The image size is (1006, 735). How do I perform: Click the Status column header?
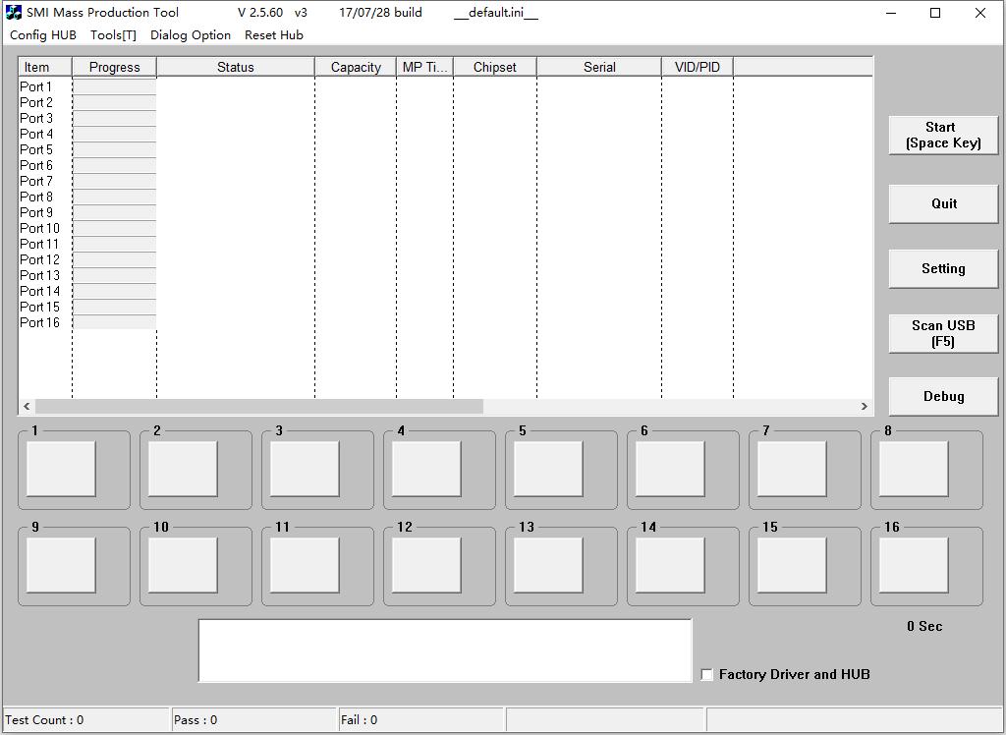tap(235, 66)
